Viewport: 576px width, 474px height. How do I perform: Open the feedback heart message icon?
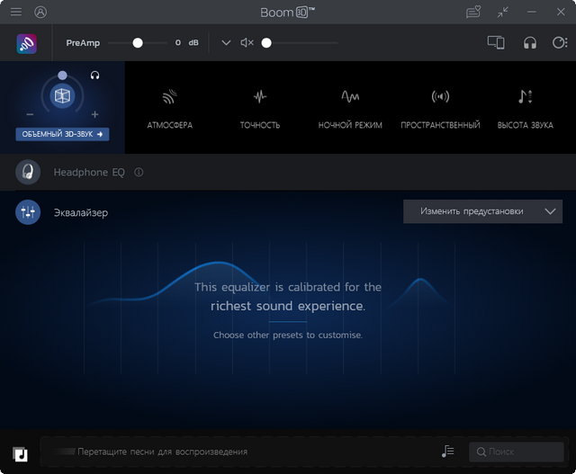coord(473,12)
